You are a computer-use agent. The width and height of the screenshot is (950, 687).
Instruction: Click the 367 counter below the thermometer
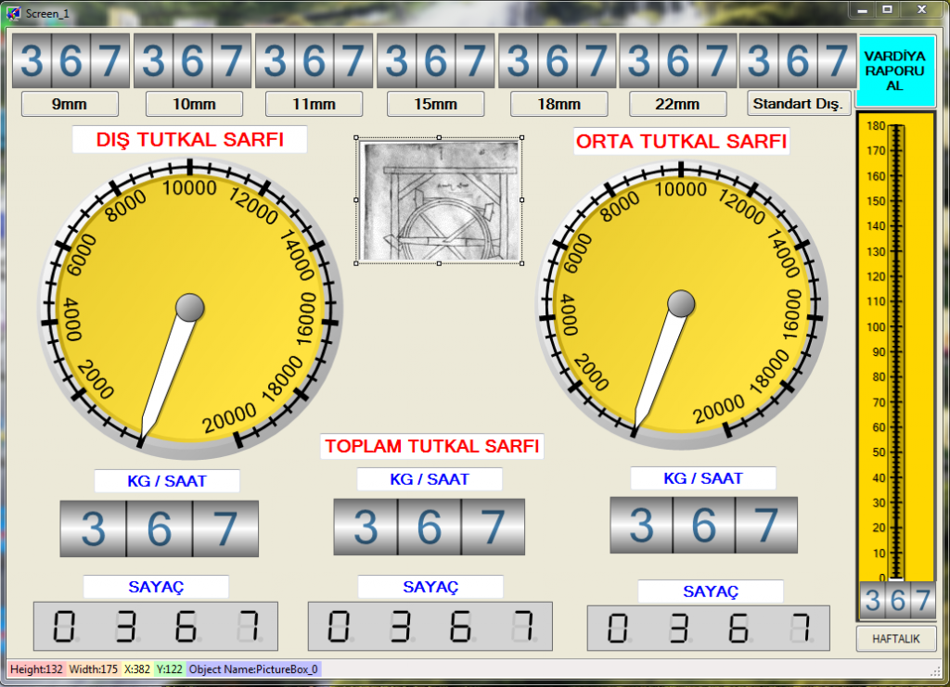[896, 600]
